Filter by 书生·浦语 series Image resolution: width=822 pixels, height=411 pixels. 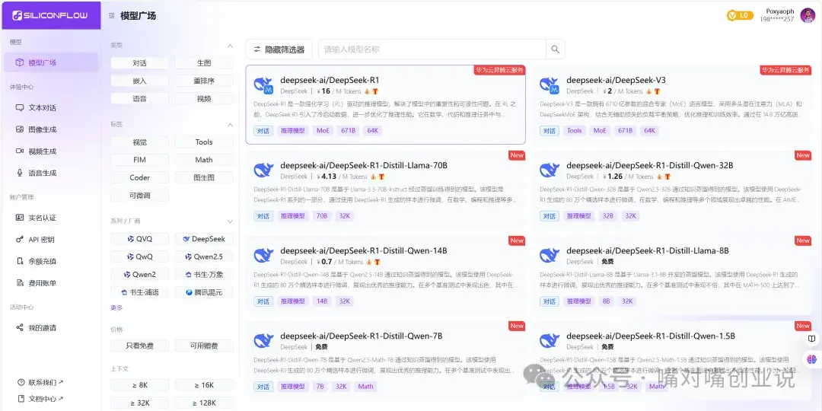point(139,292)
